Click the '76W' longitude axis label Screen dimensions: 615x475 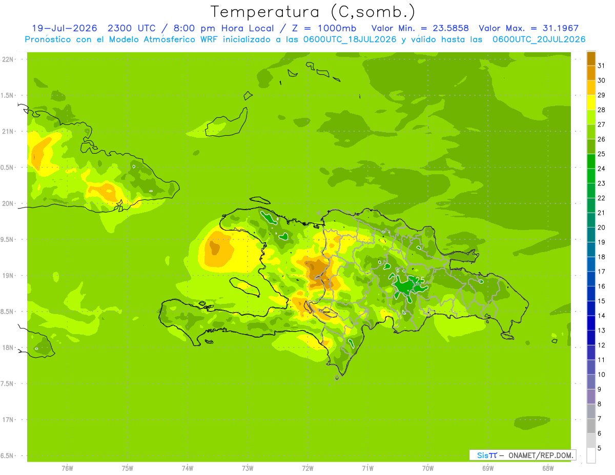[67, 468]
